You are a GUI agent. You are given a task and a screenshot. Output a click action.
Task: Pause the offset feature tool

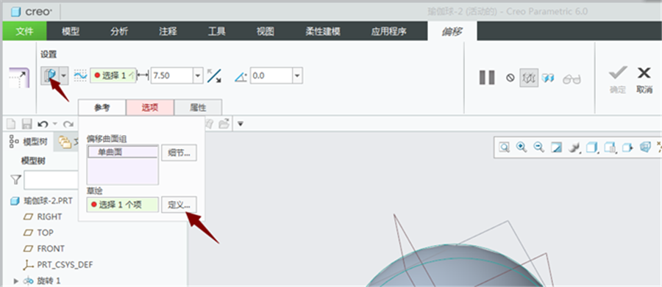click(x=486, y=77)
